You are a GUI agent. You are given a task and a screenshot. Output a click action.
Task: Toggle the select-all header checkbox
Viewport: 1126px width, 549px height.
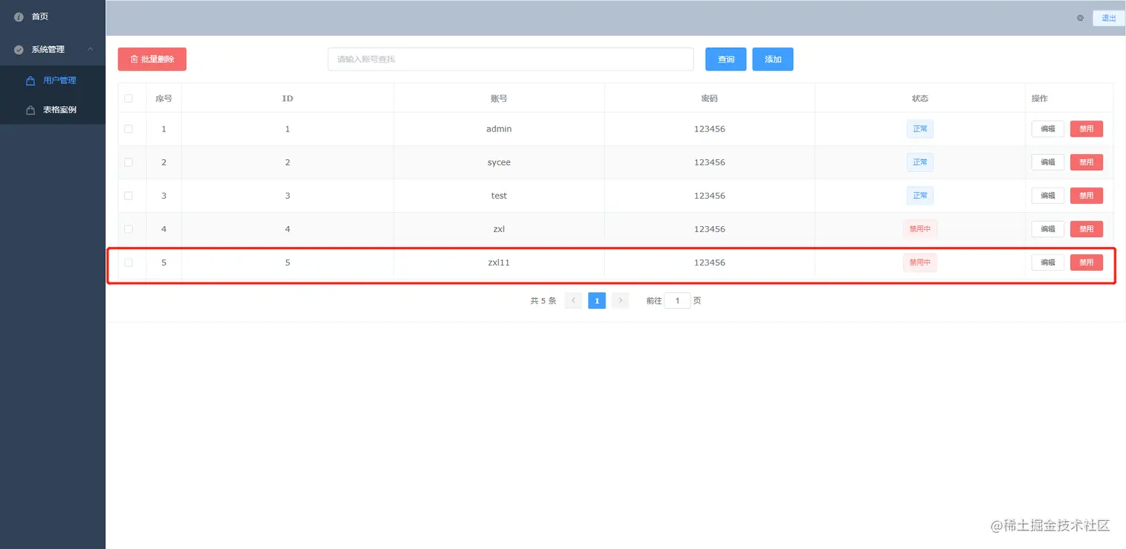tap(128, 98)
